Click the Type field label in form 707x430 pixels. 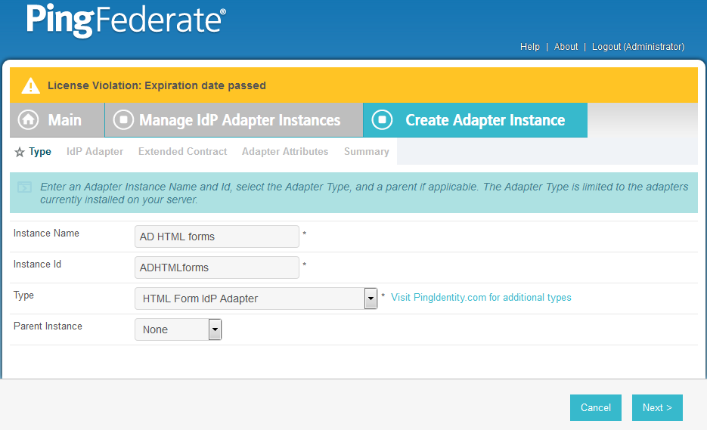point(23,295)
